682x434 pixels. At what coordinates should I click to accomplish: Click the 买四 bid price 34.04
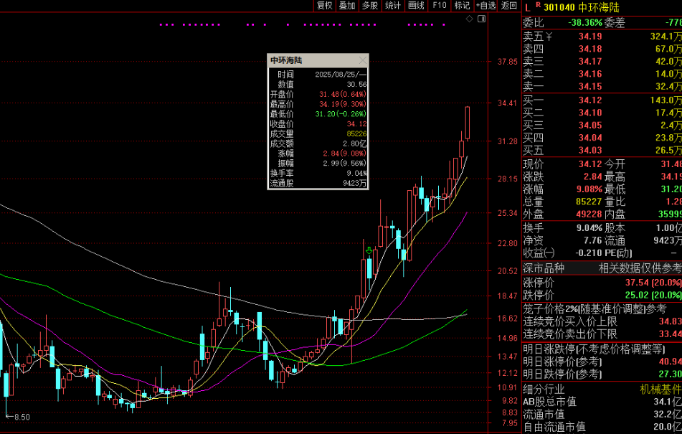pos(590,138)
